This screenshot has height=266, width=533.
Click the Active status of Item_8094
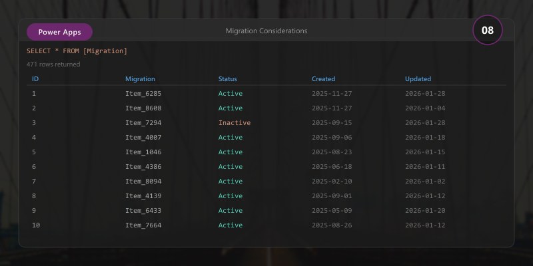click(231, 181)
